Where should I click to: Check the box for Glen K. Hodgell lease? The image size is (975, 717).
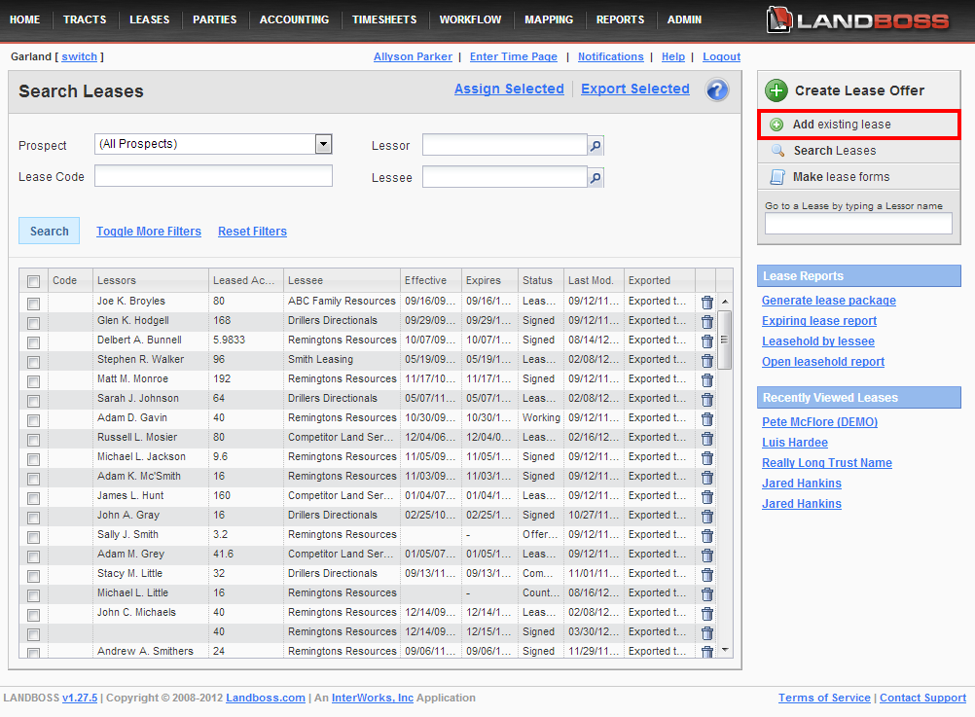pos(34,323)
